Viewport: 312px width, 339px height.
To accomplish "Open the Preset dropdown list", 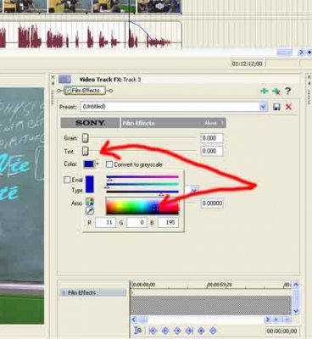I will coord(263,107).
